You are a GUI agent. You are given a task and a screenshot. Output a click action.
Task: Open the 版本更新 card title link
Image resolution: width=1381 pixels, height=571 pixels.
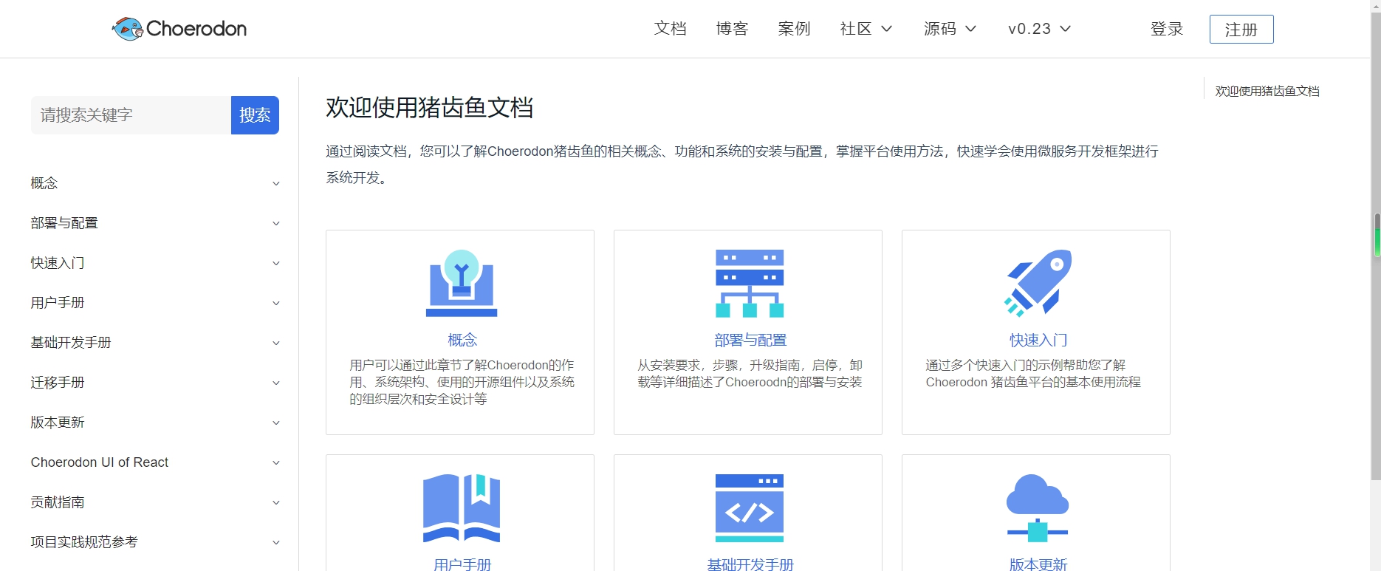(x=1038, y=564)
